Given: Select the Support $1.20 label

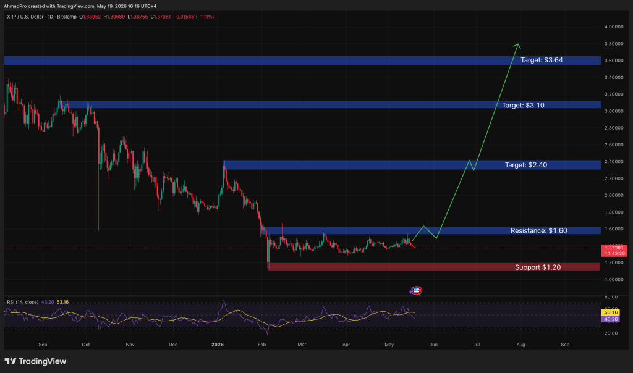Looking at the screenshot, I should tap(538, 267).
